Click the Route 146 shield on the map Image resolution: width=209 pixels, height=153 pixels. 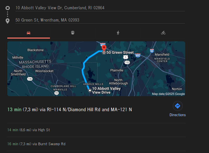(x=30, y=79)
